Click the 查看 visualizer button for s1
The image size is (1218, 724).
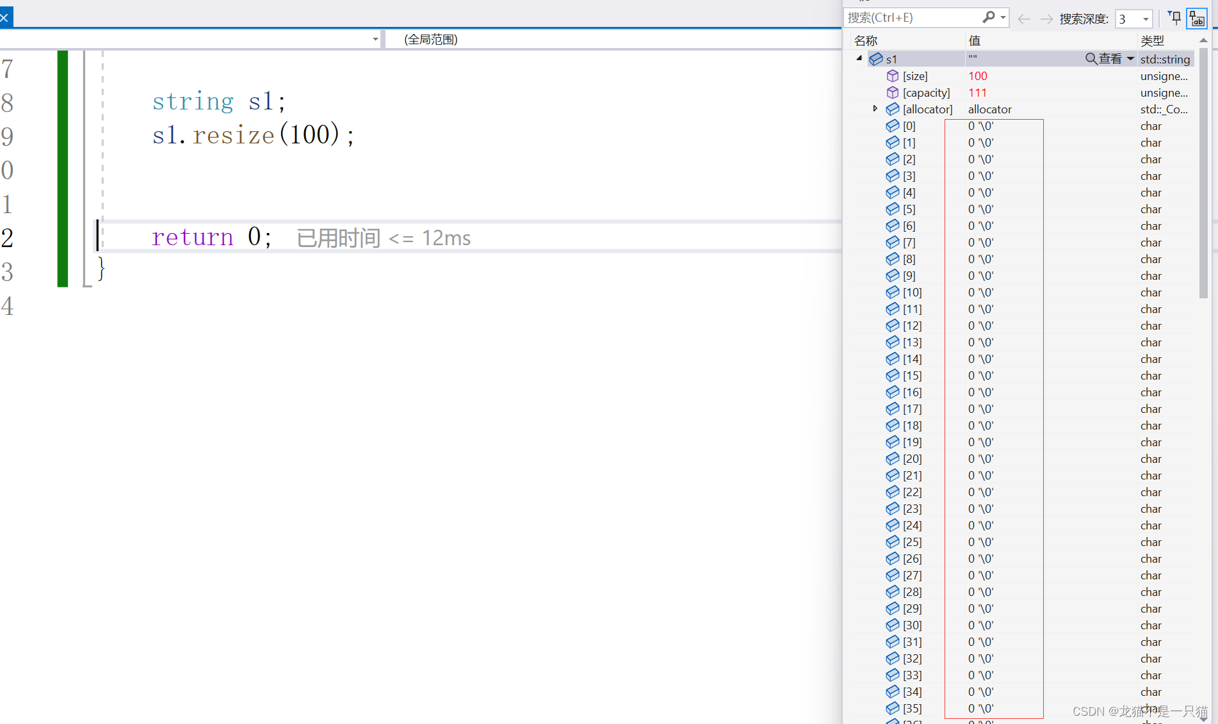1103,59
